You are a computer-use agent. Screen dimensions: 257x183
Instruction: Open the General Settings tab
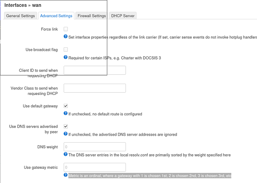pos(20,16)
